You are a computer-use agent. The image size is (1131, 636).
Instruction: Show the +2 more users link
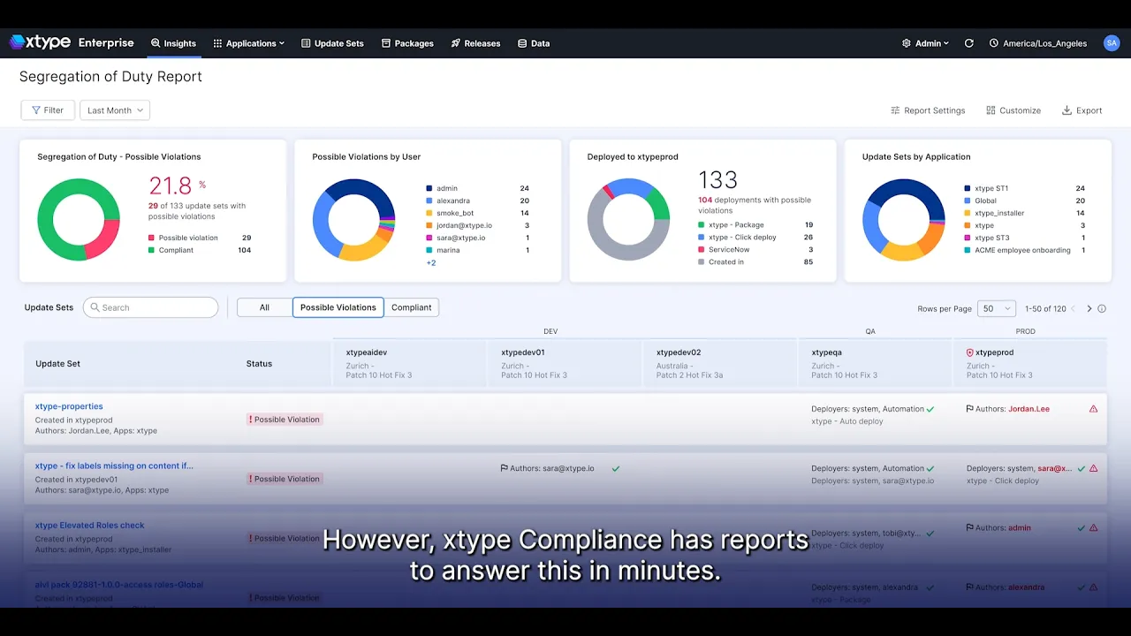coord(431,263)
